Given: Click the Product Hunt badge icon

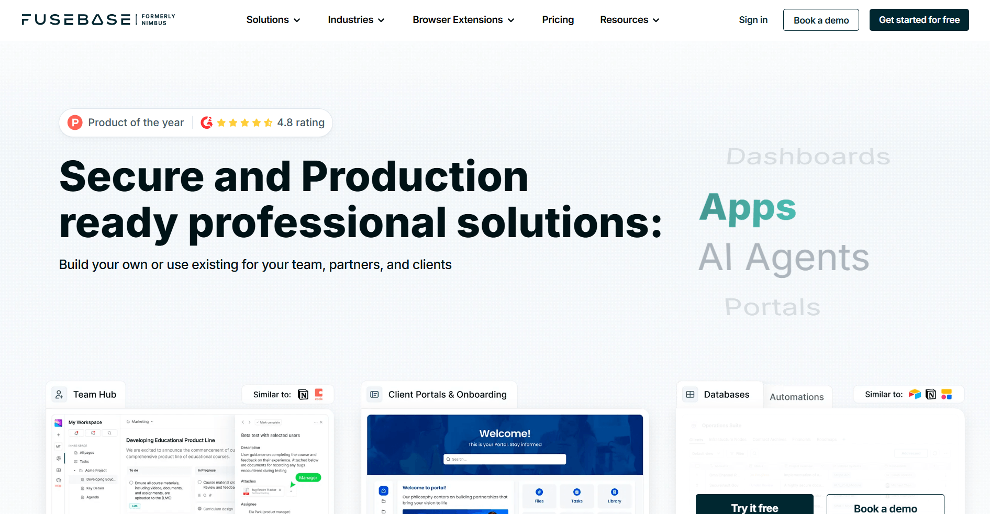Looking at the screenshot, I should click(x=75, y=122).
